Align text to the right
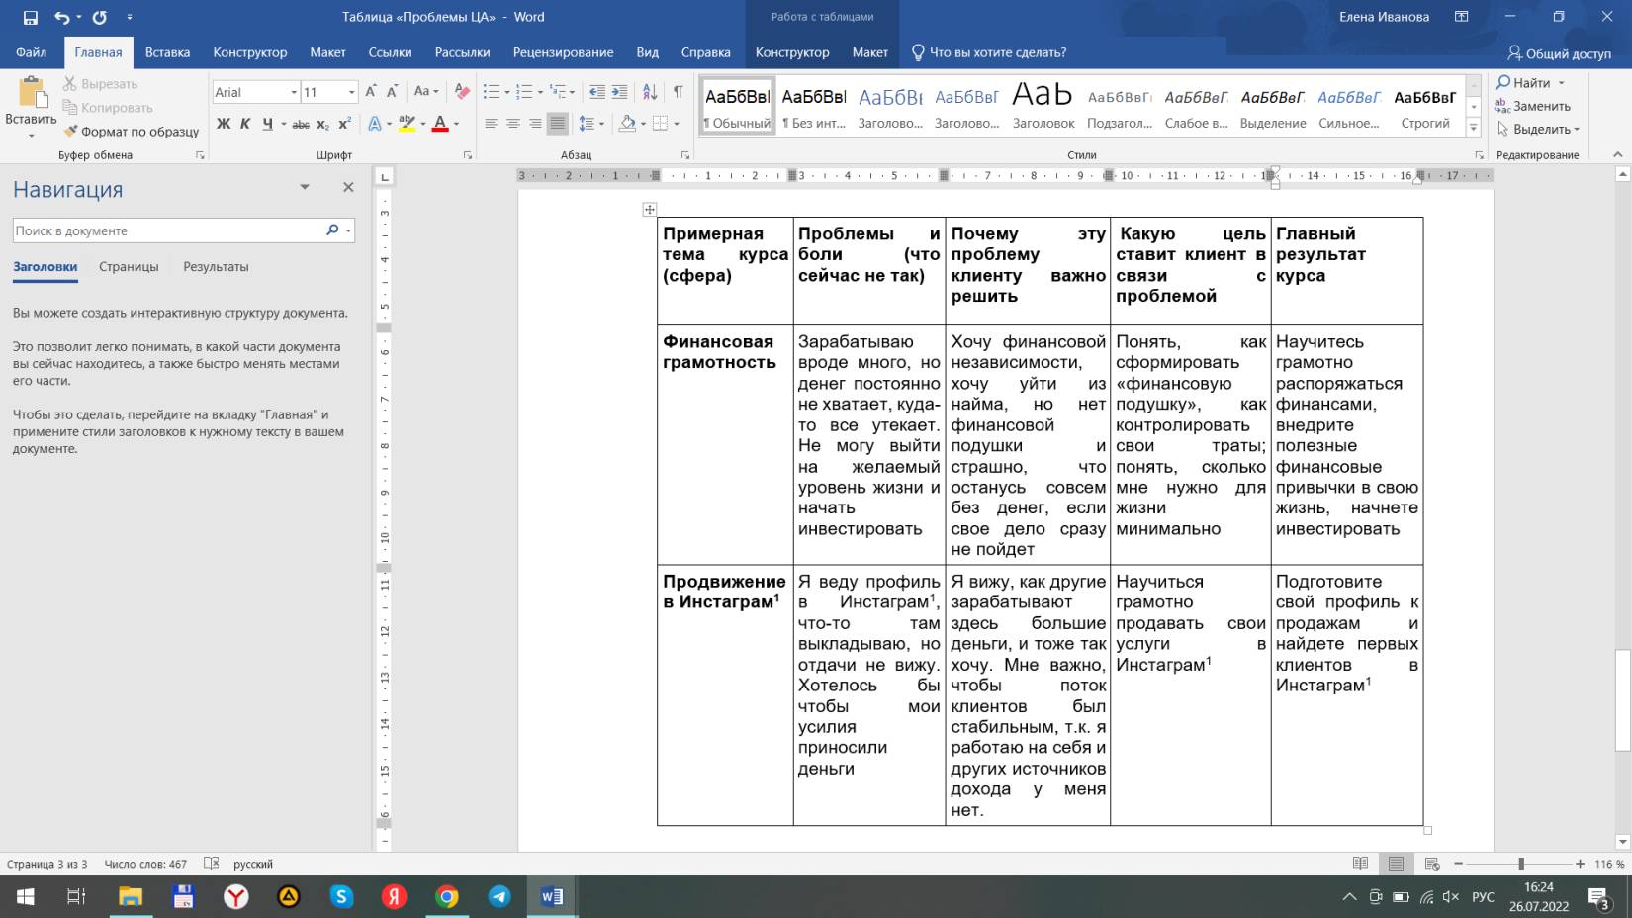Viewport: 1632px width, 918px height. coord(535,124)
